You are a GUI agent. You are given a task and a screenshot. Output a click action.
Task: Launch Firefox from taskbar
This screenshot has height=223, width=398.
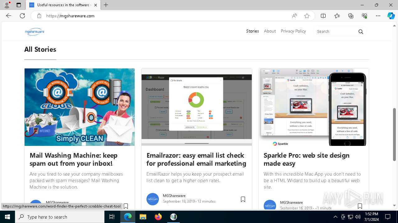pos(158,217)
